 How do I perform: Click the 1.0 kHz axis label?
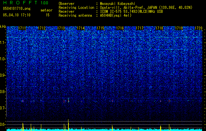[x=3, y=59]
